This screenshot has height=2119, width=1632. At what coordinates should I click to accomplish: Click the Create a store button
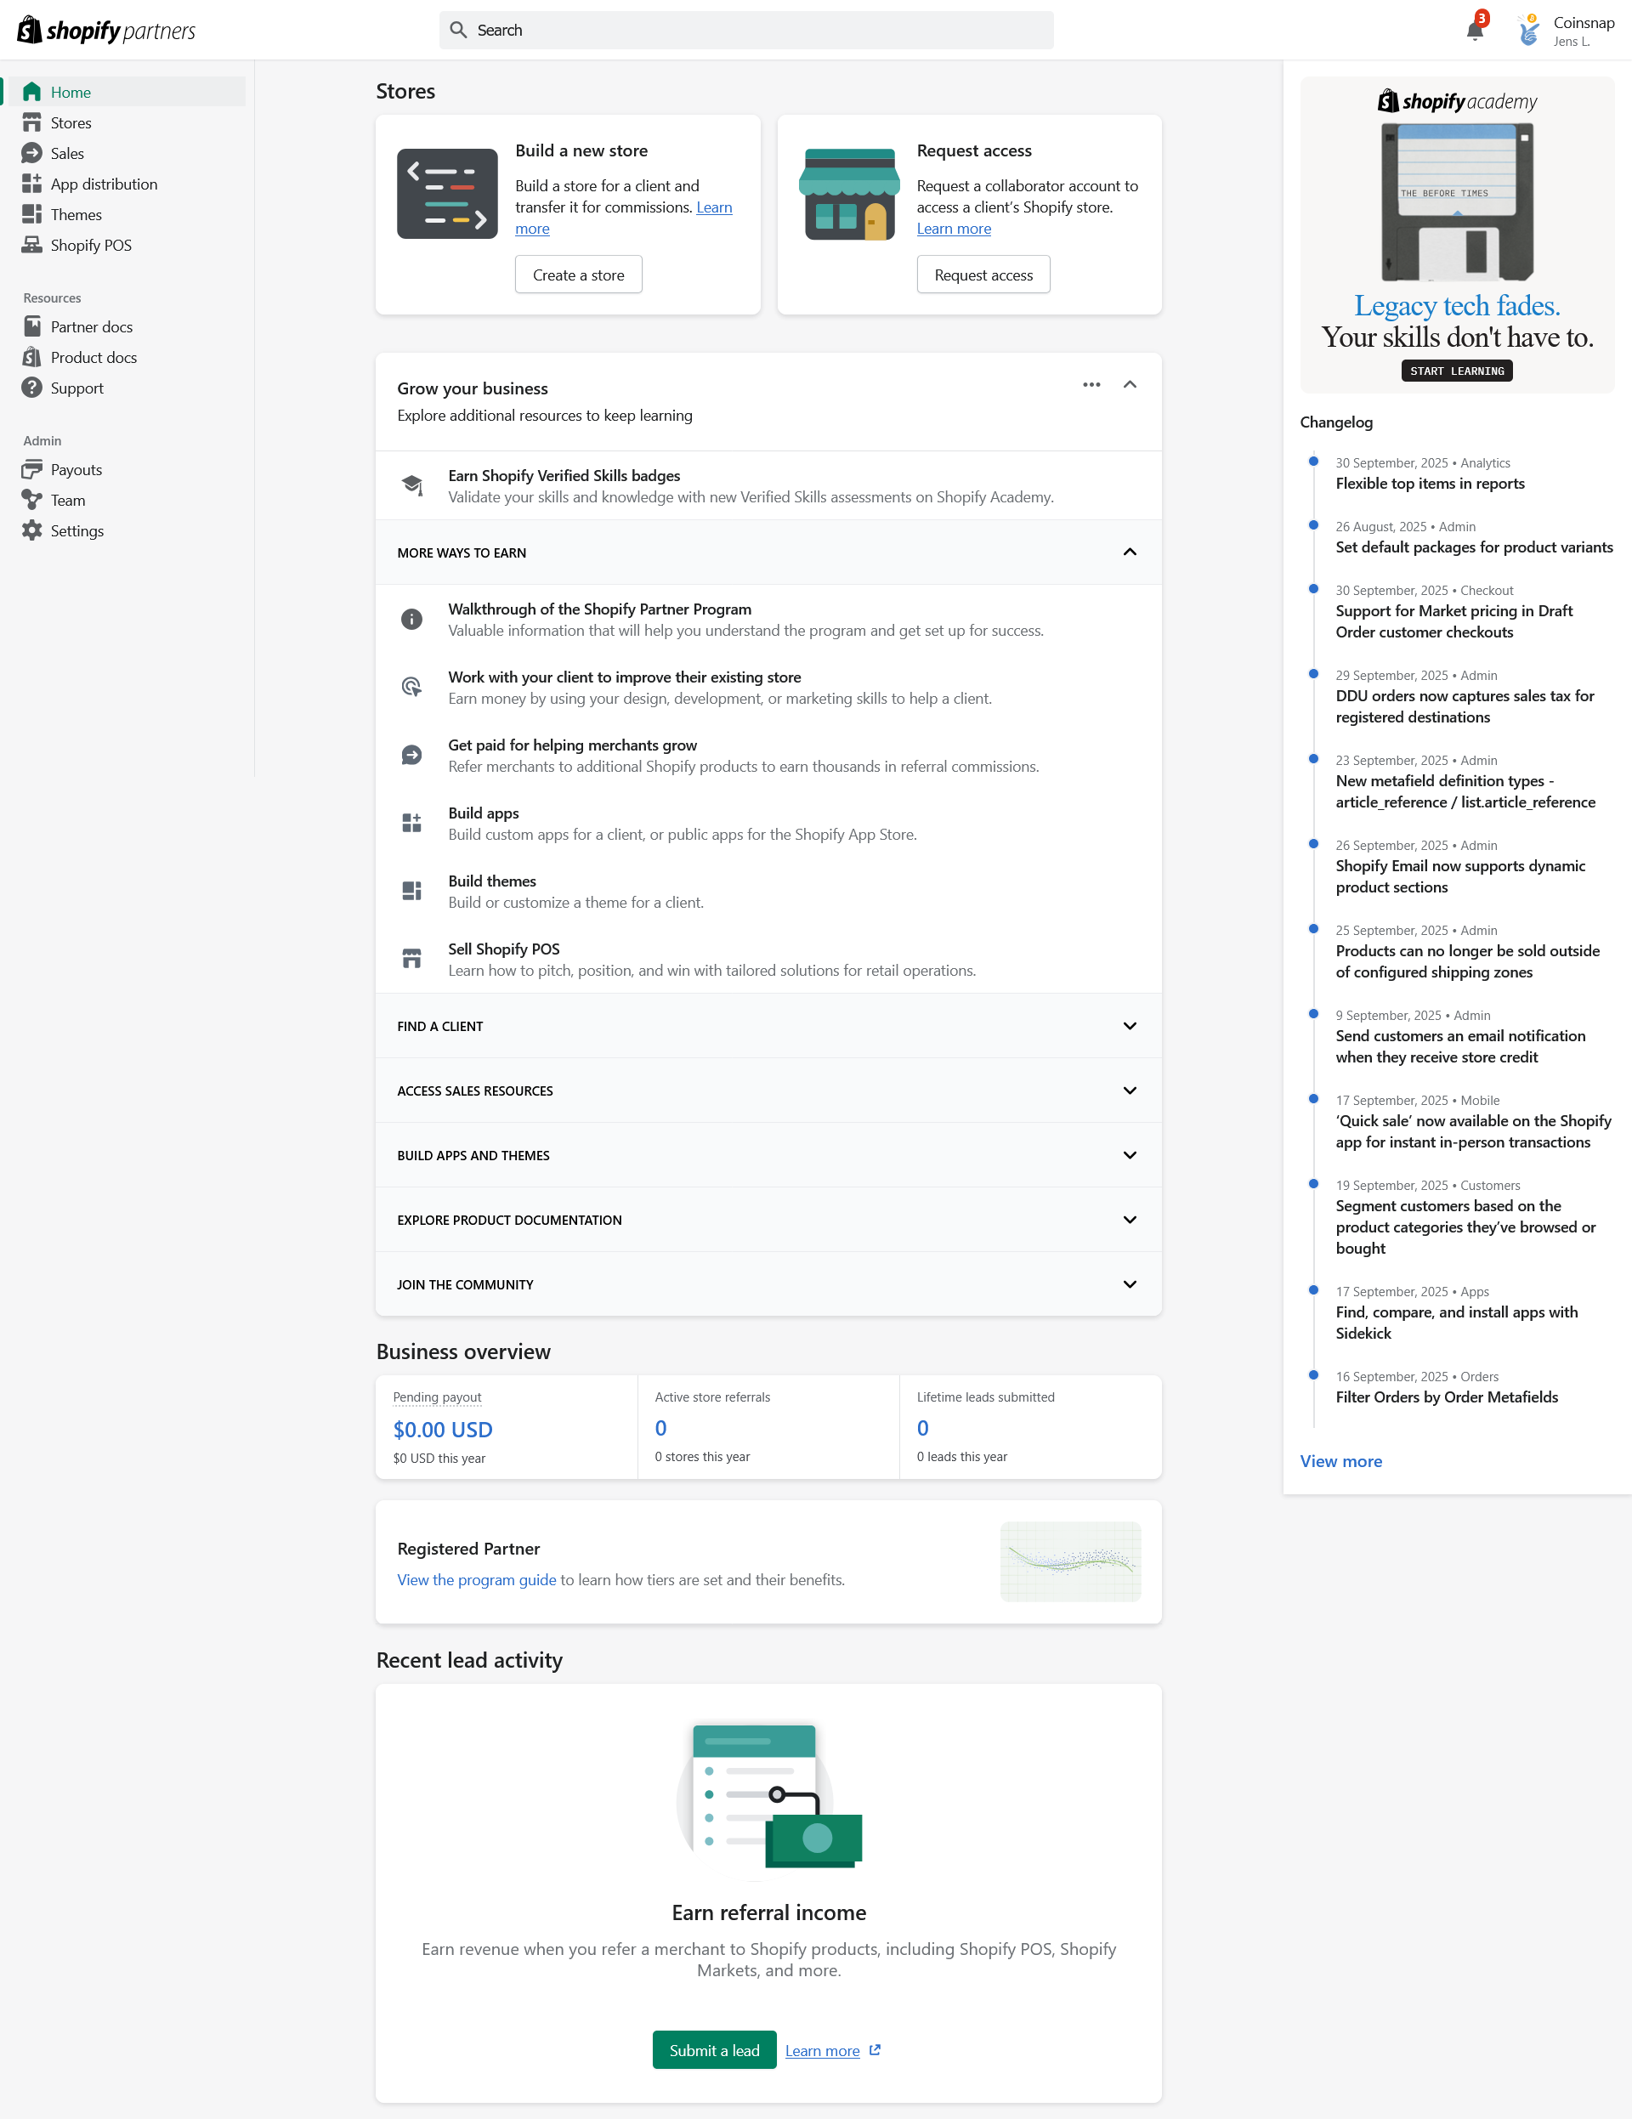point(578,275)
